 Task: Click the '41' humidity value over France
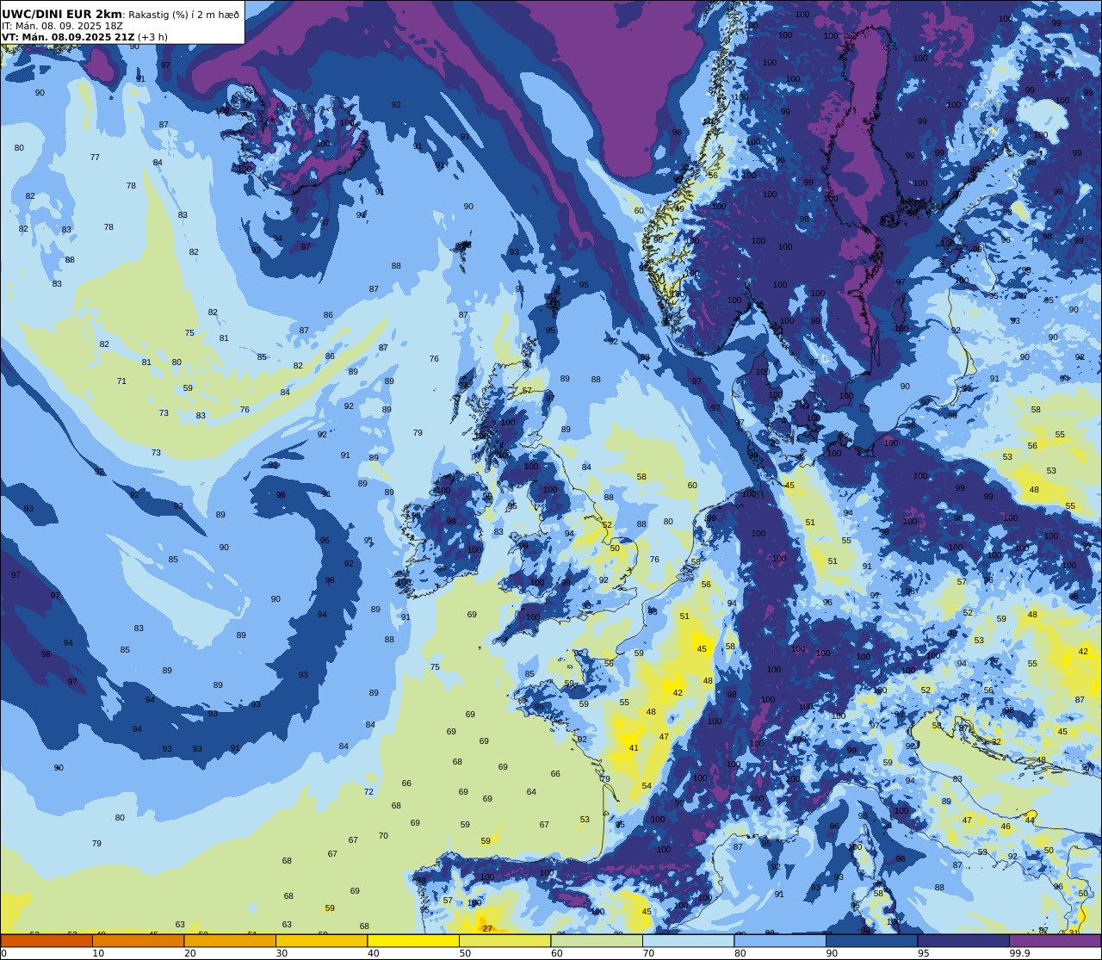634,748
